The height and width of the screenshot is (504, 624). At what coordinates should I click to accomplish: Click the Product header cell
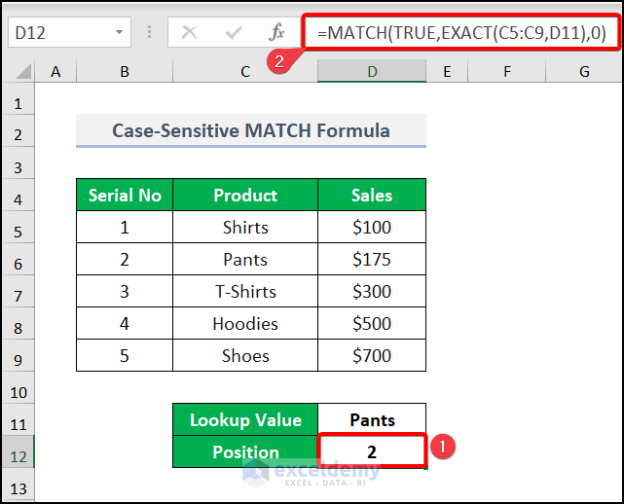point(245,196)
